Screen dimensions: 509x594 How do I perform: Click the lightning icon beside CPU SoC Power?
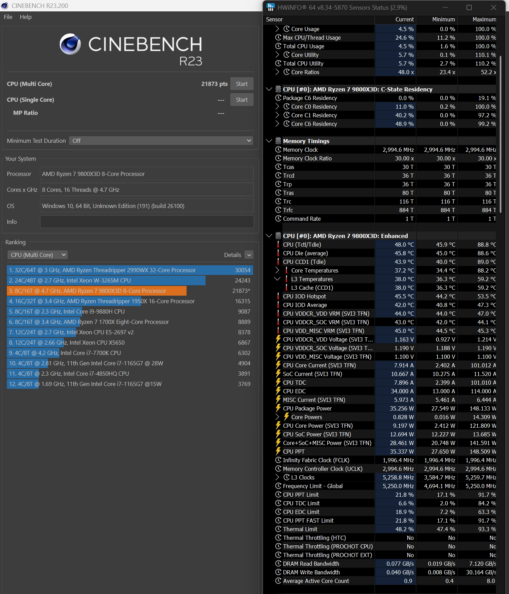278,434
